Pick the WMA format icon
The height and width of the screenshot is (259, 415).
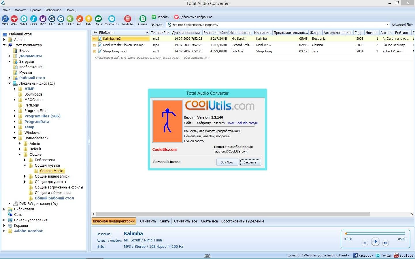tap(24, 20)
